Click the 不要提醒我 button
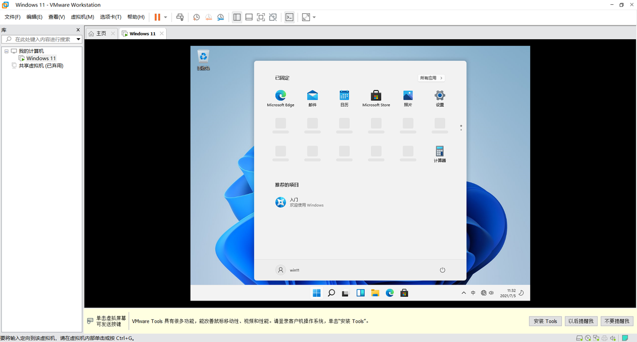Screen dimensions: 637x342 [616, 321]
